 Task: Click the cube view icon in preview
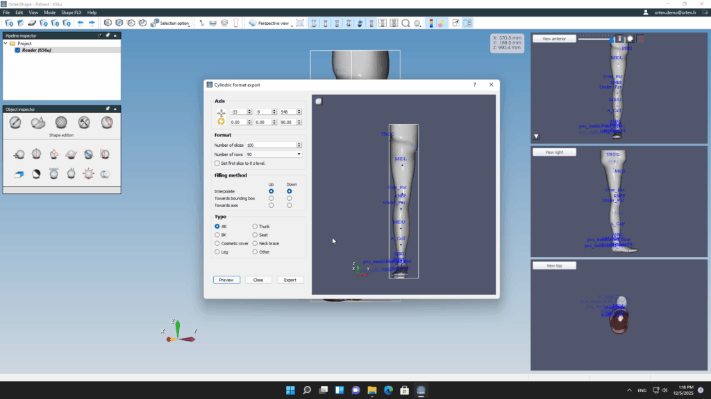(x=319, y=101)
